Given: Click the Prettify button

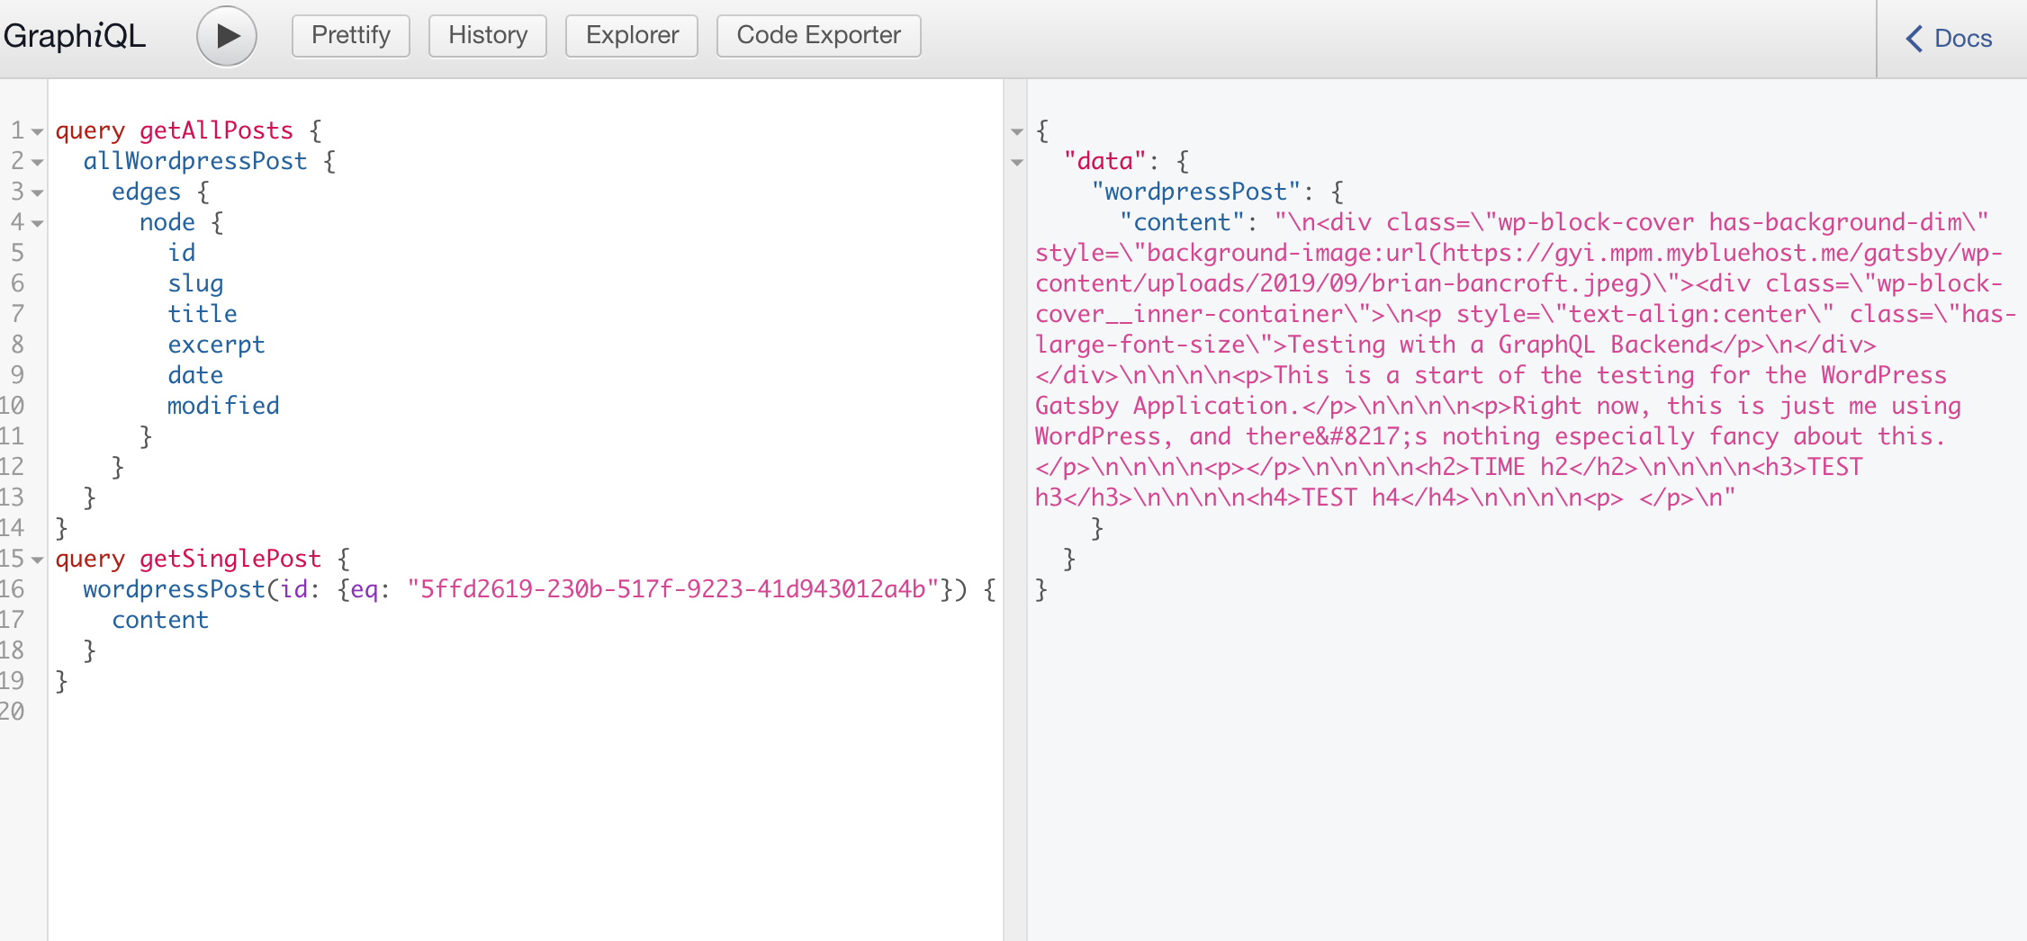Looking at the screenshot, I should 351,36.
